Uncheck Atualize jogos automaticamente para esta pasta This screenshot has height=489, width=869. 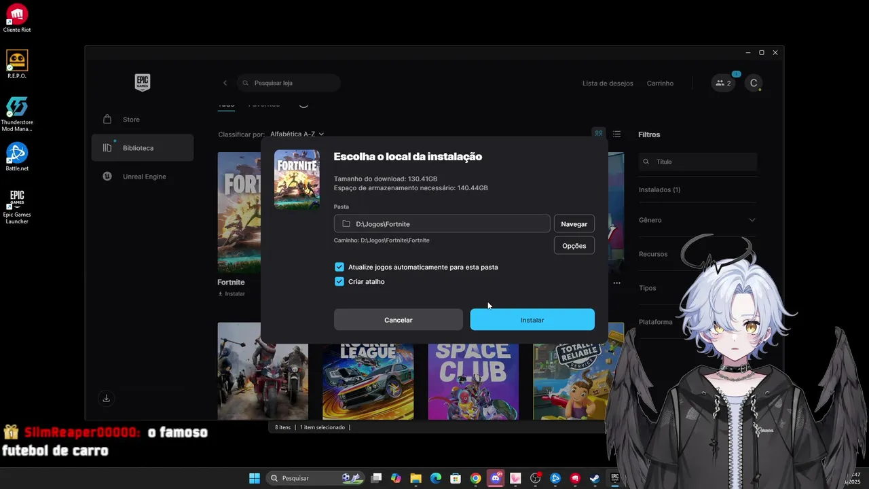339,267
